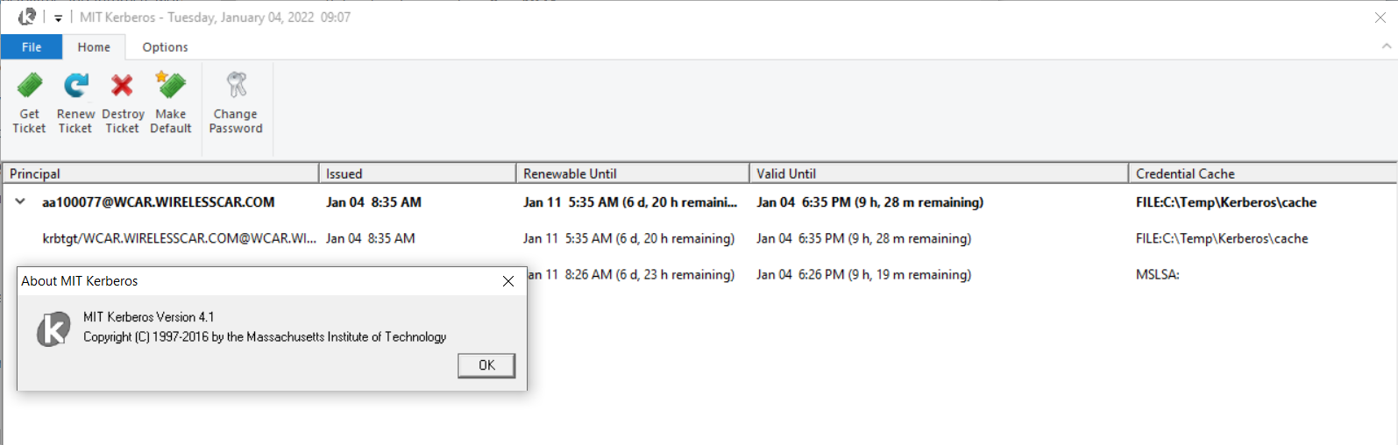Viewport: 1398px width, 445px height.
Task: Open the File menu tab
Action: pyautogui.click(x=32, y=47)
